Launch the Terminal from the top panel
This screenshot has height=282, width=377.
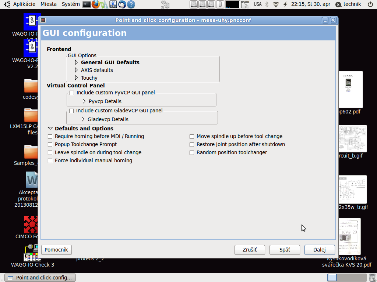pos(87,4)
